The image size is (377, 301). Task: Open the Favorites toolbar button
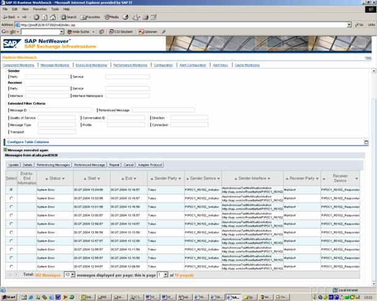click(x=90, y=17)
